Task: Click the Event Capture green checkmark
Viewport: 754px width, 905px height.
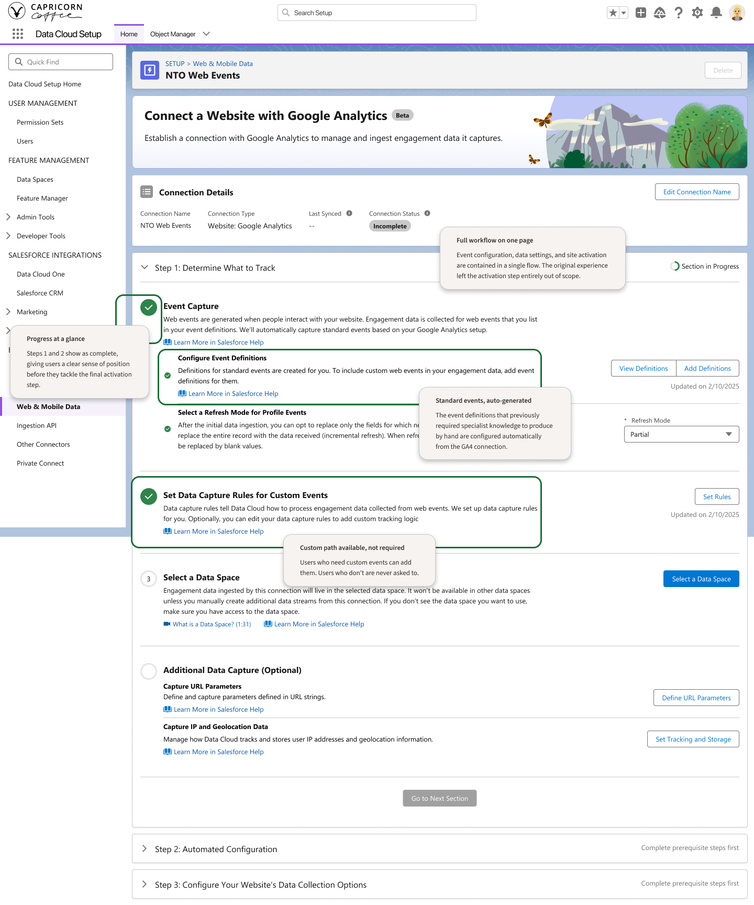Action: pos(149,307)
